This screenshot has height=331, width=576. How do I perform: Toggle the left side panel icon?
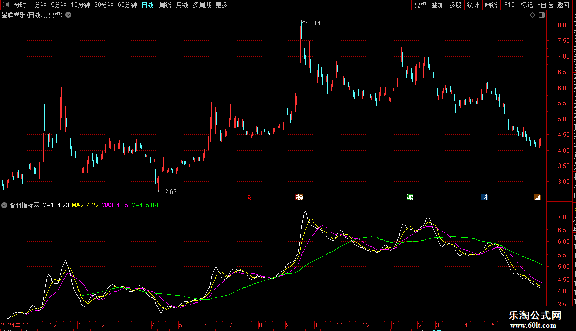point(6,5)
